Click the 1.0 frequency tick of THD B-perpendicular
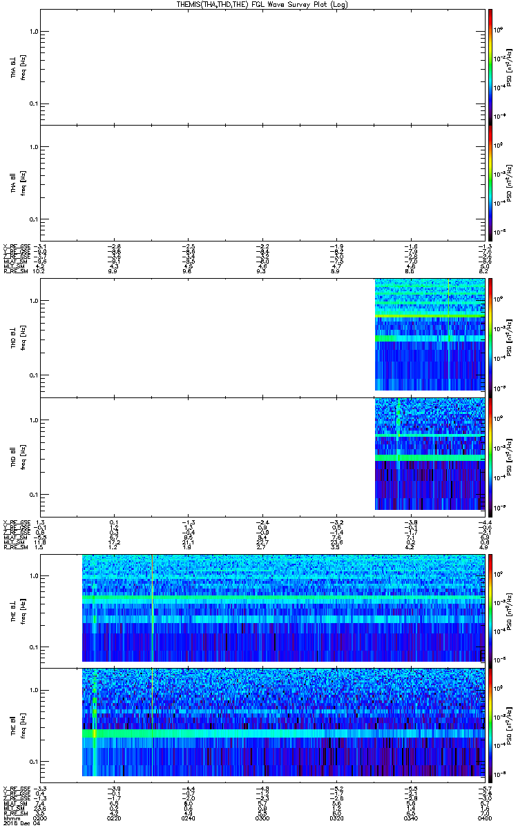518x828 pixels. coord(34,301)
